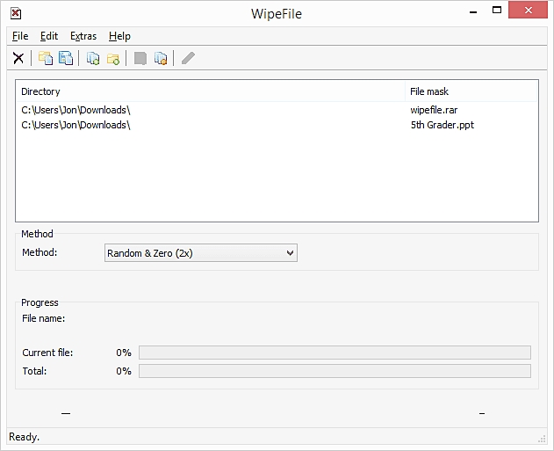Open the Extras menu

83,36
